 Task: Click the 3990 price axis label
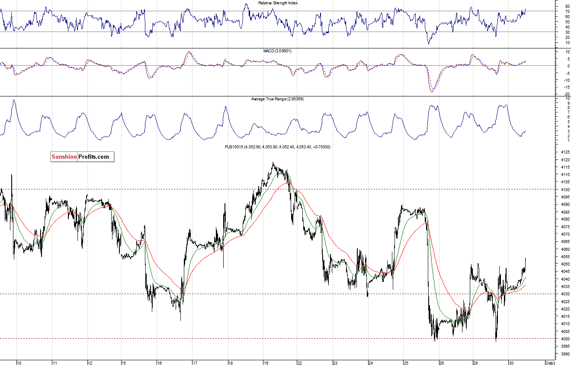pos(565,354)
